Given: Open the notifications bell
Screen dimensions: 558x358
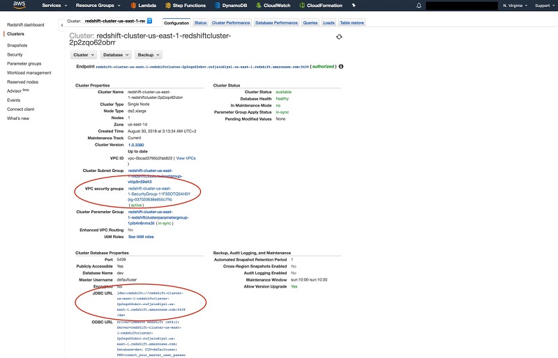Looking at the screenshot, I should pyautogui.click(x=419, y=6).
